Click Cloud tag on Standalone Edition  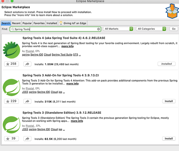coord(54,129)
